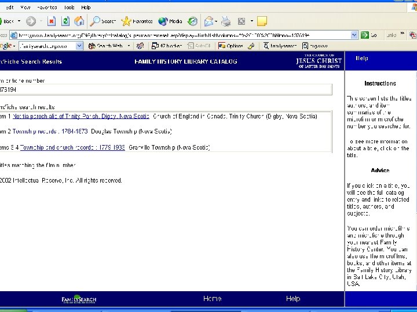This screenshot has height=312, width=417.
Task: Click the yellow note icon in toolbar
Action: [x=262, y=21]
